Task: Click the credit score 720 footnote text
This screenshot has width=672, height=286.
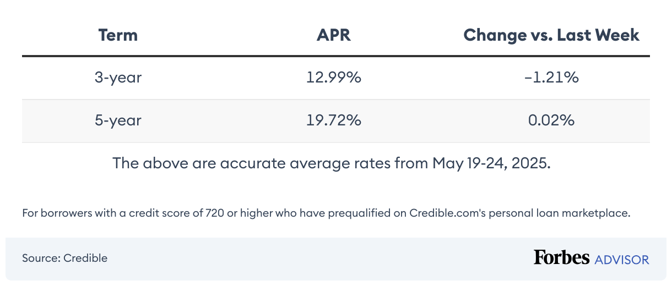Action: click(182, 213)
